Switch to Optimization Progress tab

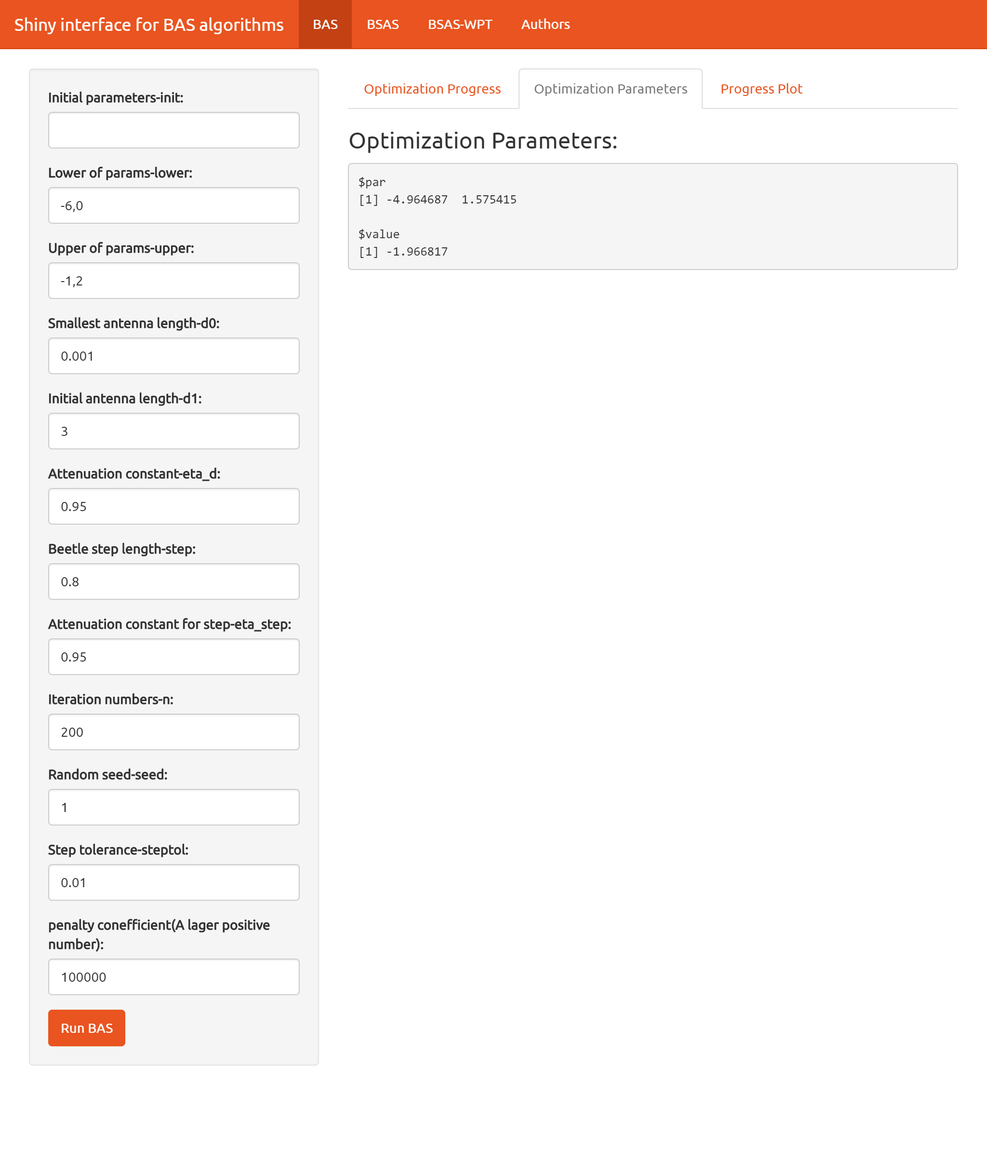pos(433,88)
